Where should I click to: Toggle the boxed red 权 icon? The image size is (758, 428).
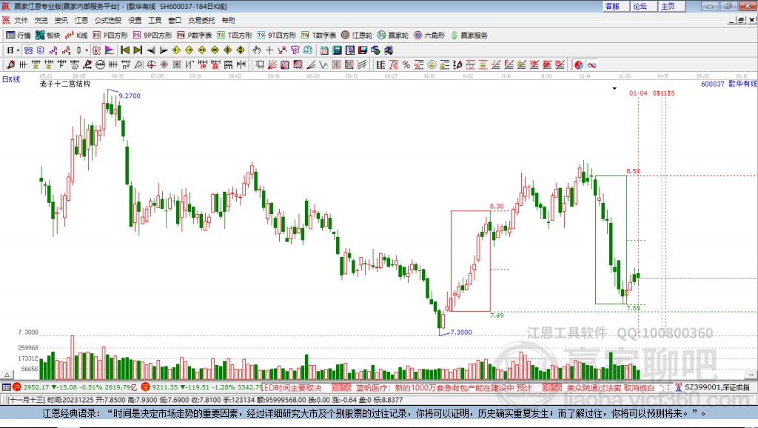[96, 50]
